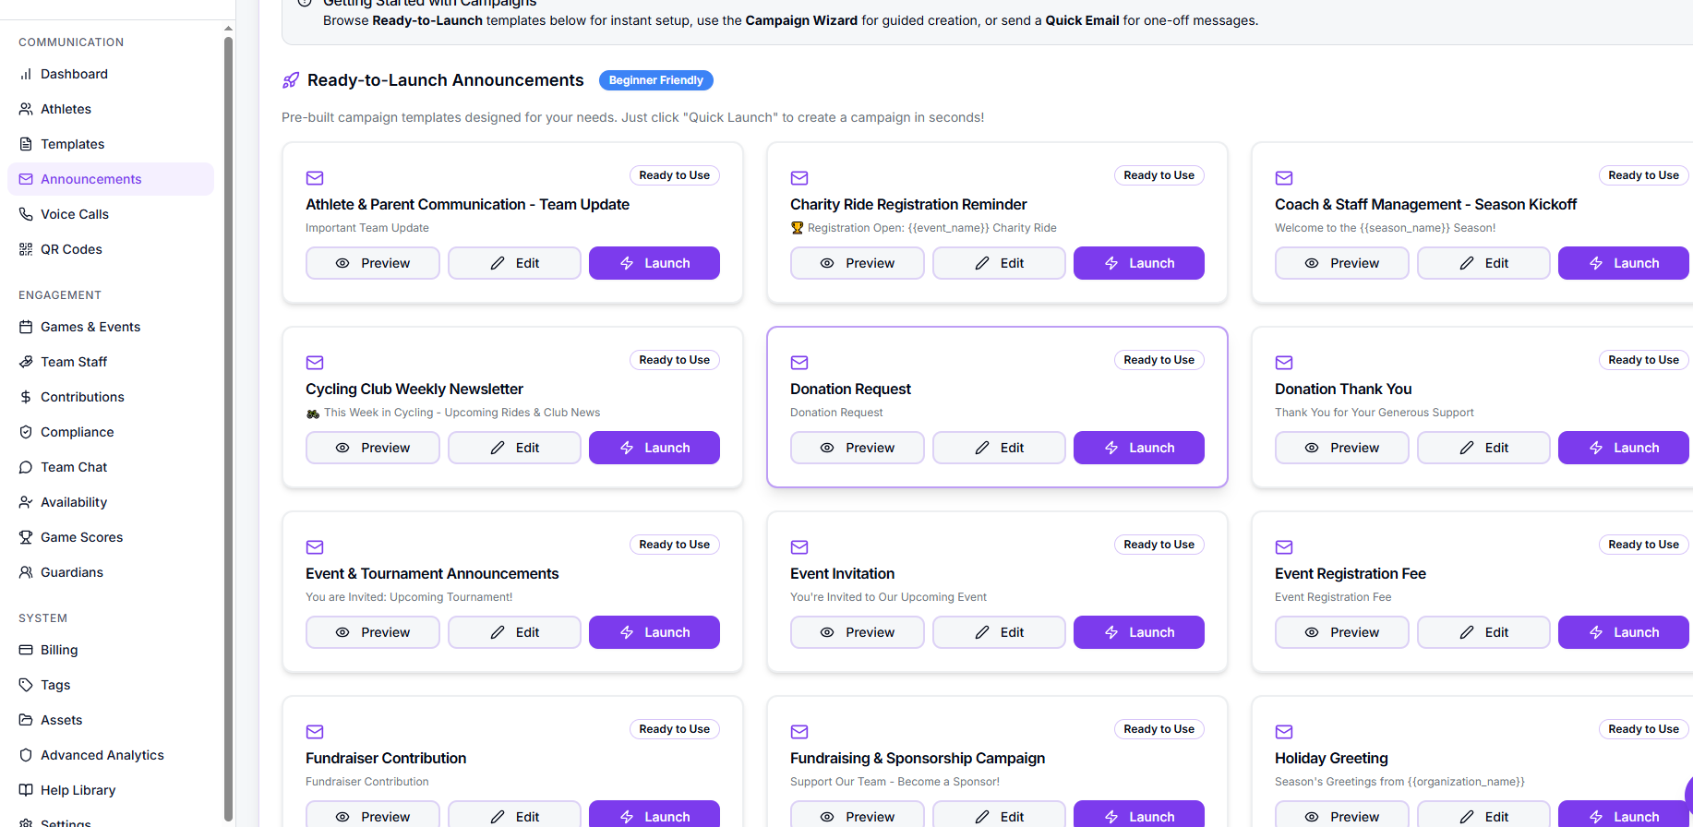1693x827 pixels.
Task: Click the Beginner Friendly badge
Action: (655, 80)
